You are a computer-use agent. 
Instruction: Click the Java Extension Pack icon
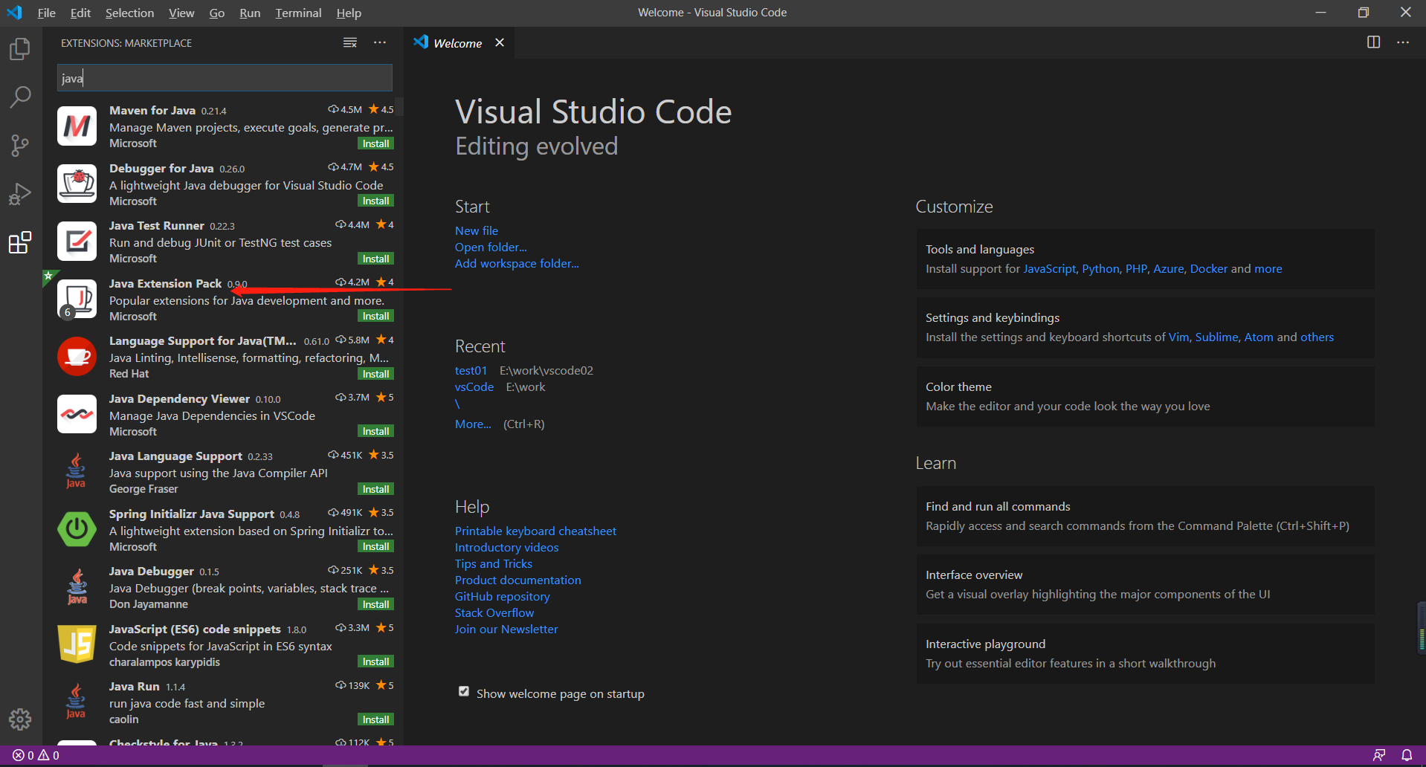tap(77, 299)
